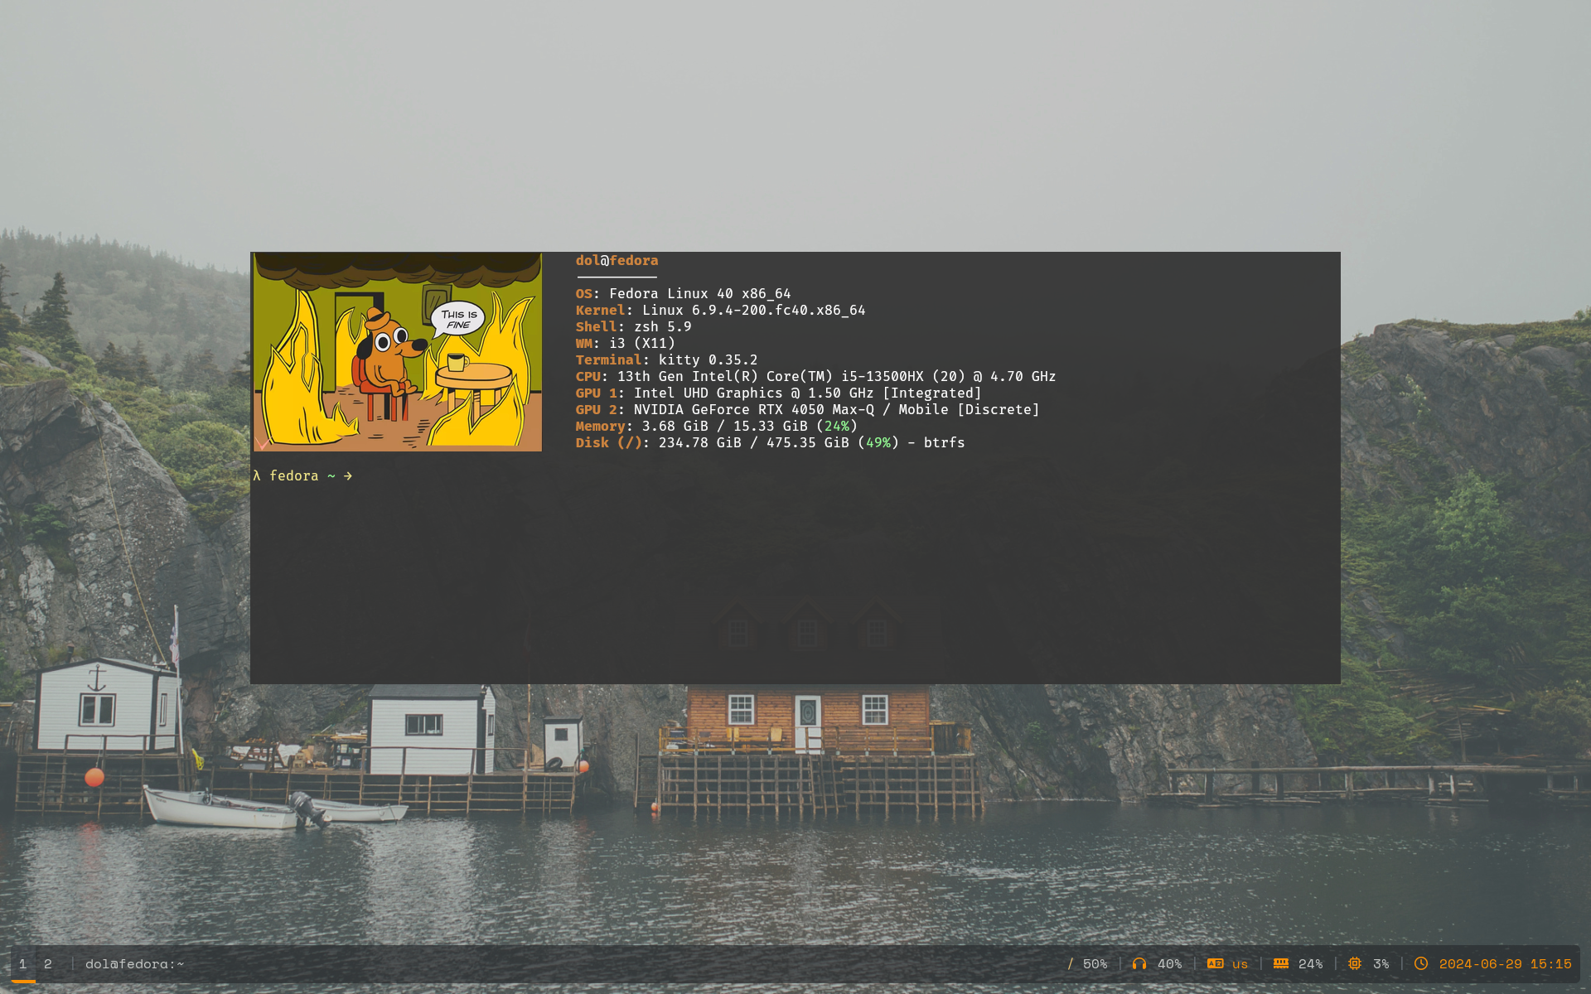Click the "us" keyboard layout label
1591x994 pixels.
[1240, 963]
